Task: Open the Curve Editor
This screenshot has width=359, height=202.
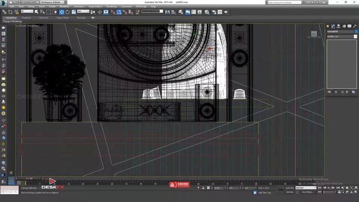Action: tap(194, 12)
